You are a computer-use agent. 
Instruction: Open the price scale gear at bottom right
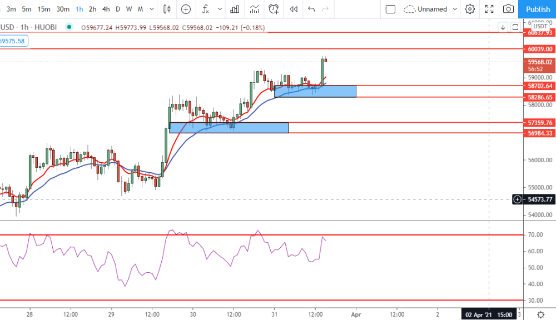[x=541, y=314]
